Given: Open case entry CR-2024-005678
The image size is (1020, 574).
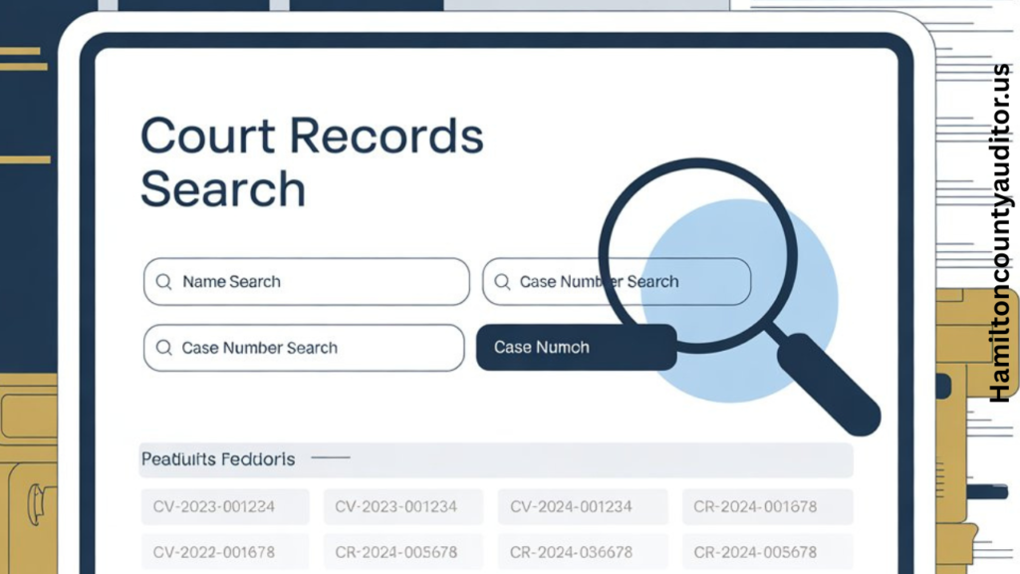Looking at the screenshot, I should click(403, 551).
